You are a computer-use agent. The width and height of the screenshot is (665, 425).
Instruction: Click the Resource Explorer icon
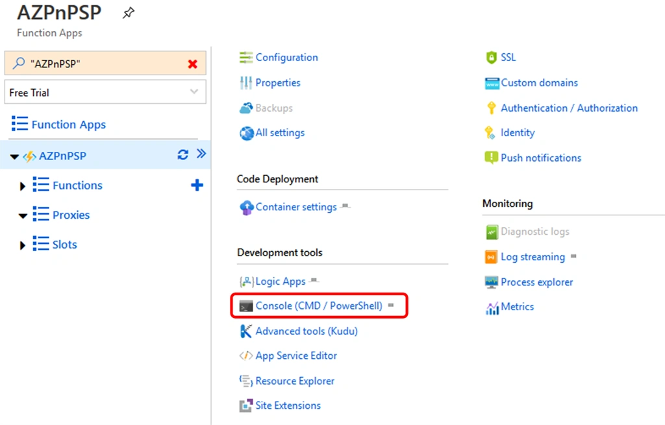[x=246, y=381]
